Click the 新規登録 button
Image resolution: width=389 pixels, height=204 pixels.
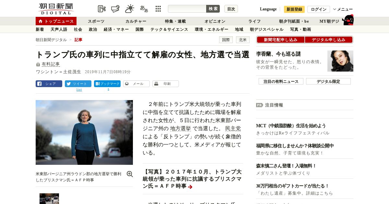click(294, 9)
